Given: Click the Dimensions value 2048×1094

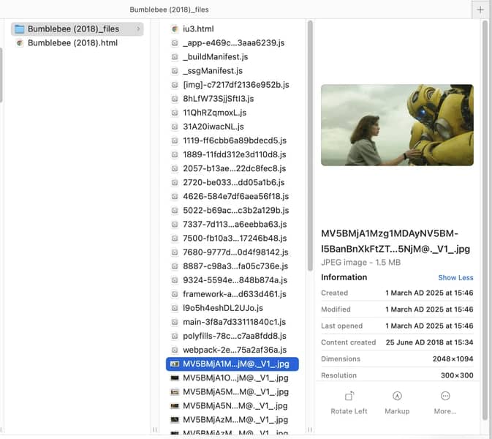Looking at the screenshot, I should 453,359.
